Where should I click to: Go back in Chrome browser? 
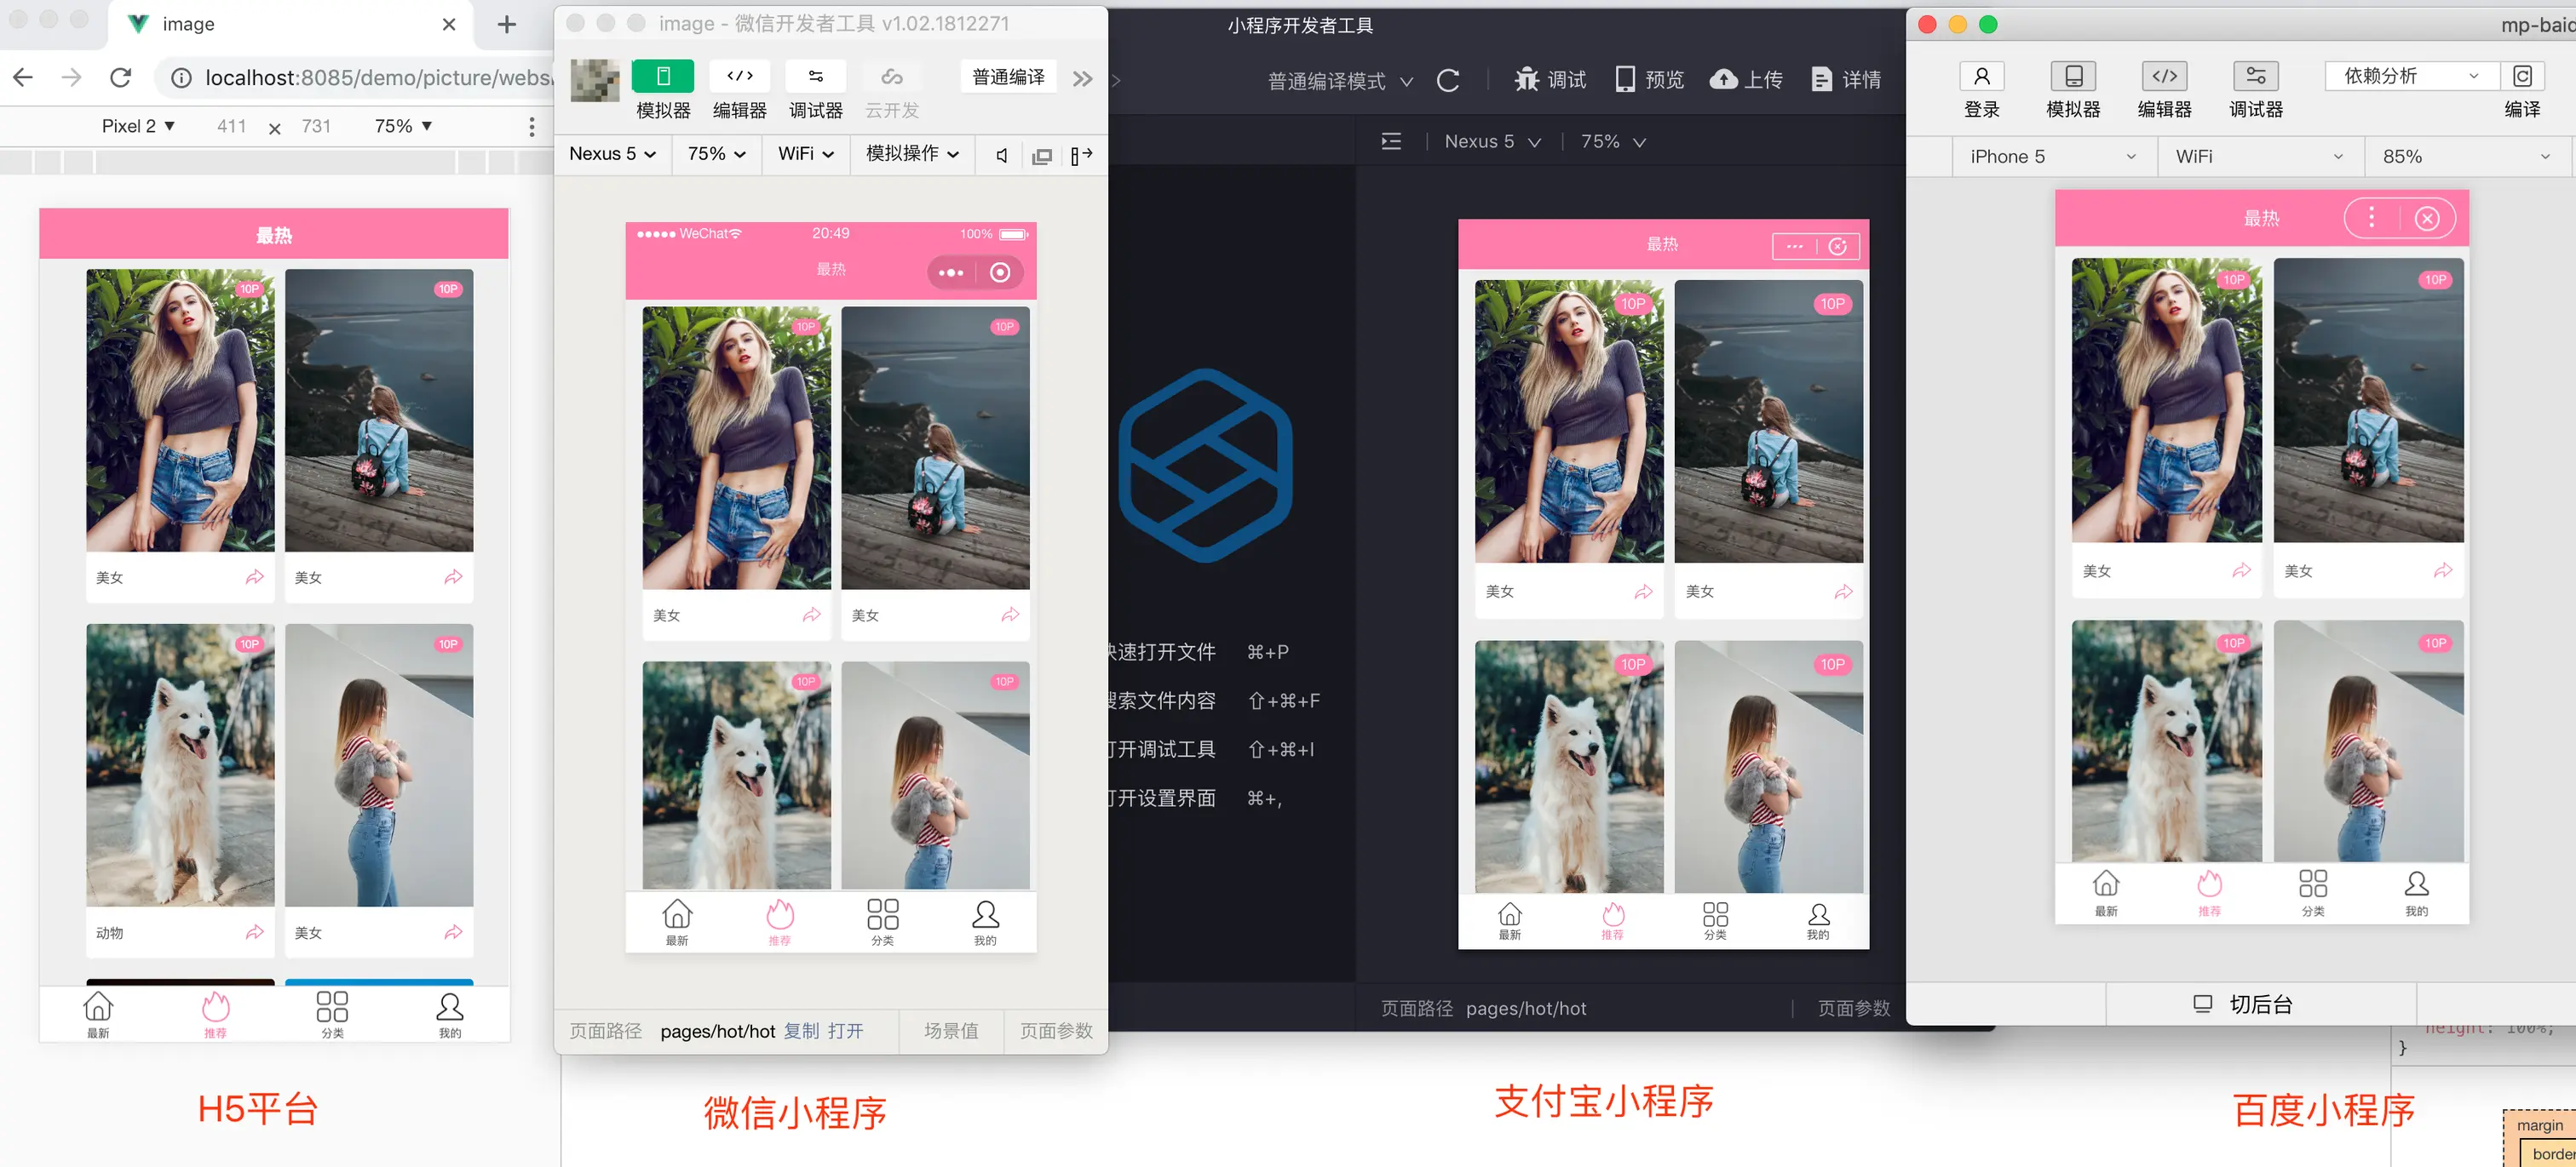coord(23,77)
